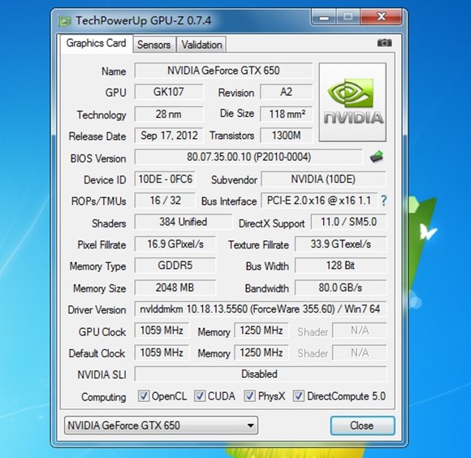Minimize the GPU-Z window
Viewport: 471px width, 458px height.
point(324,17)
